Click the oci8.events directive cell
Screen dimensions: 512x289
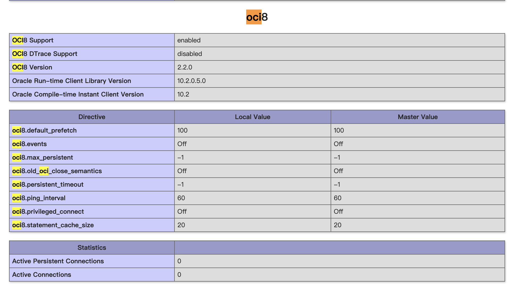click(29, 144)
